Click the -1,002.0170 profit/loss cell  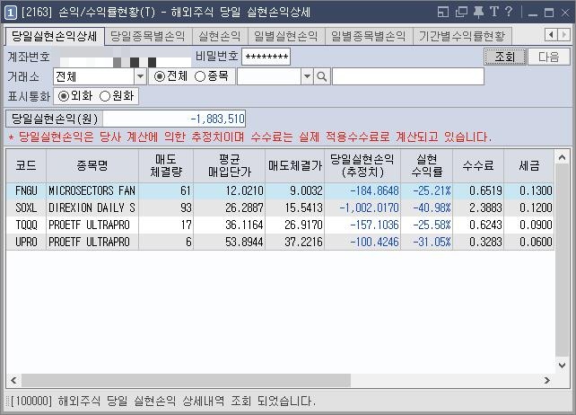coord(362,207)
